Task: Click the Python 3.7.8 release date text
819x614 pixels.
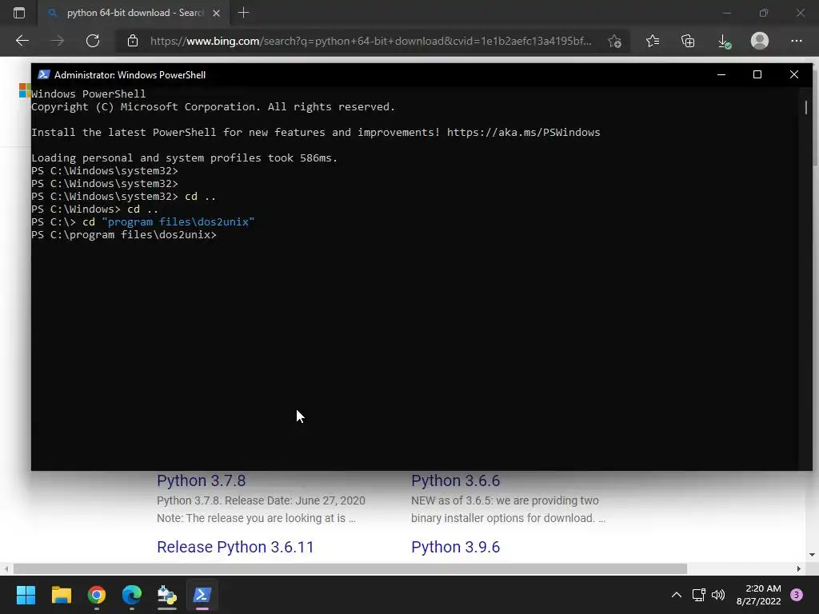Action: [x=261, y=500]
